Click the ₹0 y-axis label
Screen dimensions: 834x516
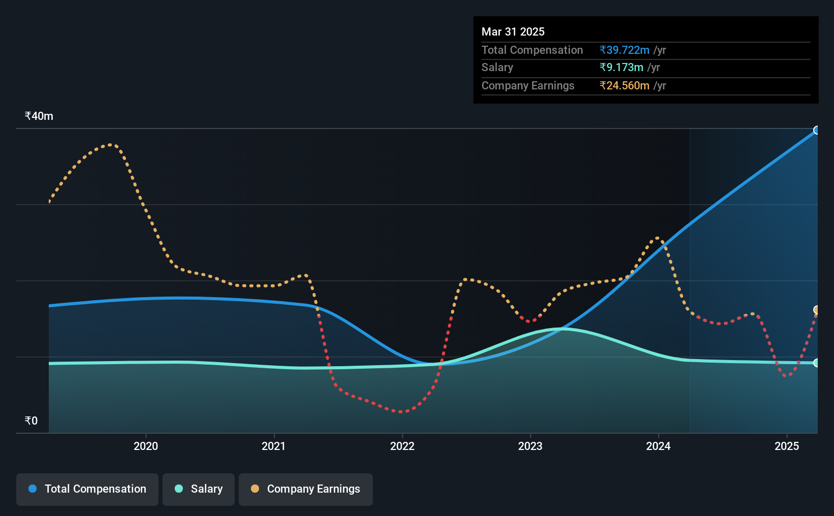pos(31,421)
